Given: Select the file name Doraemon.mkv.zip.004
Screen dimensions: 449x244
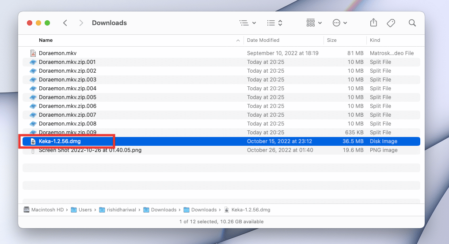Looking at the screenshot, I should point(68,89).
